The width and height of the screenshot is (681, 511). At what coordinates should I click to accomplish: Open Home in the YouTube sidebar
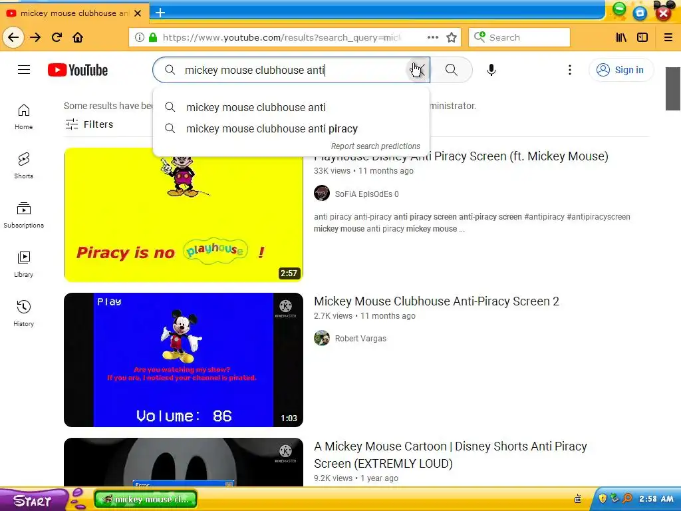coord(24,116)
